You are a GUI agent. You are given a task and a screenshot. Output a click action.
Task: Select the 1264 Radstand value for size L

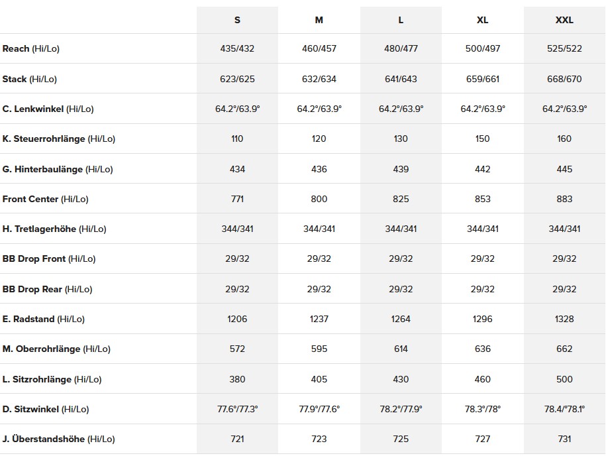pyautogui.click(x=401, y=319)
